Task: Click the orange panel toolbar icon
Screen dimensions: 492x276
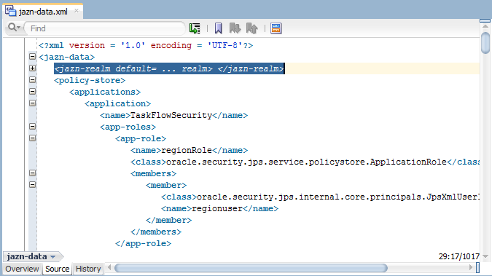Action: click(x=276, y=28)
